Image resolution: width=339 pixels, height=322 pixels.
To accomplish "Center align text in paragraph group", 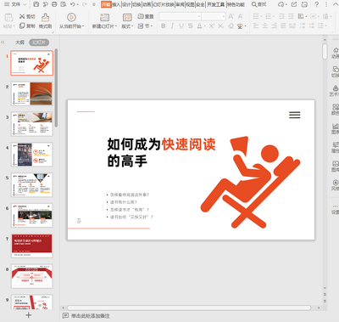I will [x=265, y=26].
